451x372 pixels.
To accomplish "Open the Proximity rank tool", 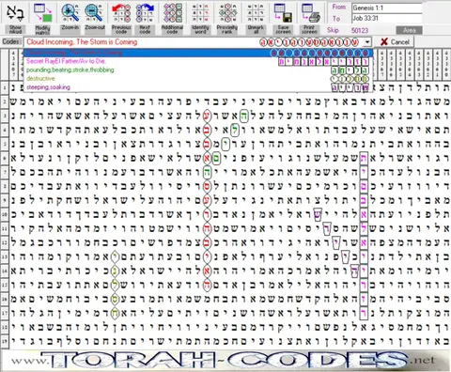I will (227, 14).
